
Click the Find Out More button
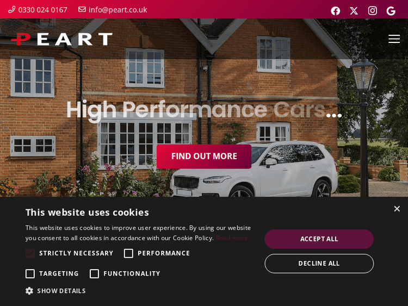(x=204, y=157)
